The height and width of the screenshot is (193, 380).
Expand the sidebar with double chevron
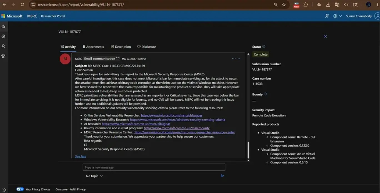point(4,190)
